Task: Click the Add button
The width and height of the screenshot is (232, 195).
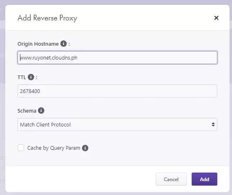Action: click(204, 179)
